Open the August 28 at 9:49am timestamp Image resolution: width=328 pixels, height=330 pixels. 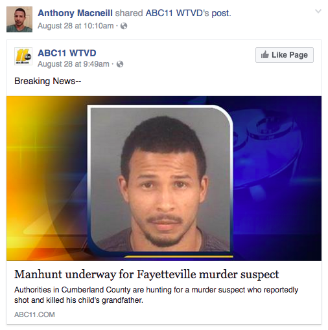73,64
